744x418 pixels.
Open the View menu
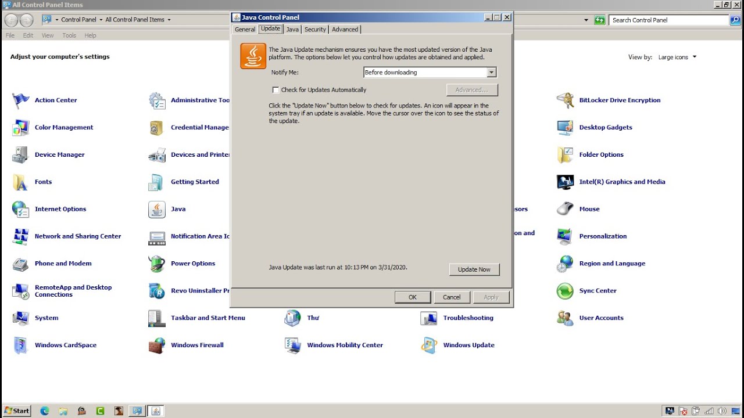pos(48,35)
